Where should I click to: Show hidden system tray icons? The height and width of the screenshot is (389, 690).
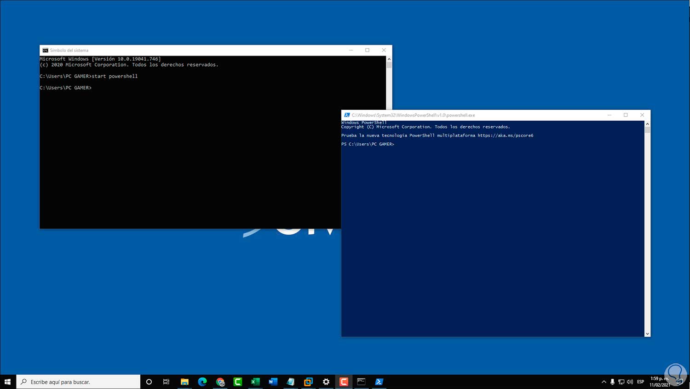coord(604,382)
